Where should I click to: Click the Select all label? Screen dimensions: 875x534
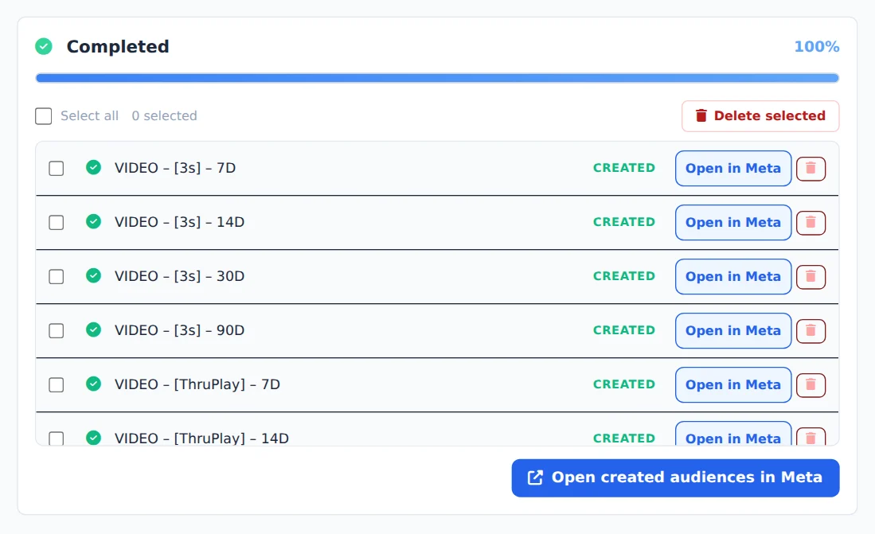(x=89, y=115)
